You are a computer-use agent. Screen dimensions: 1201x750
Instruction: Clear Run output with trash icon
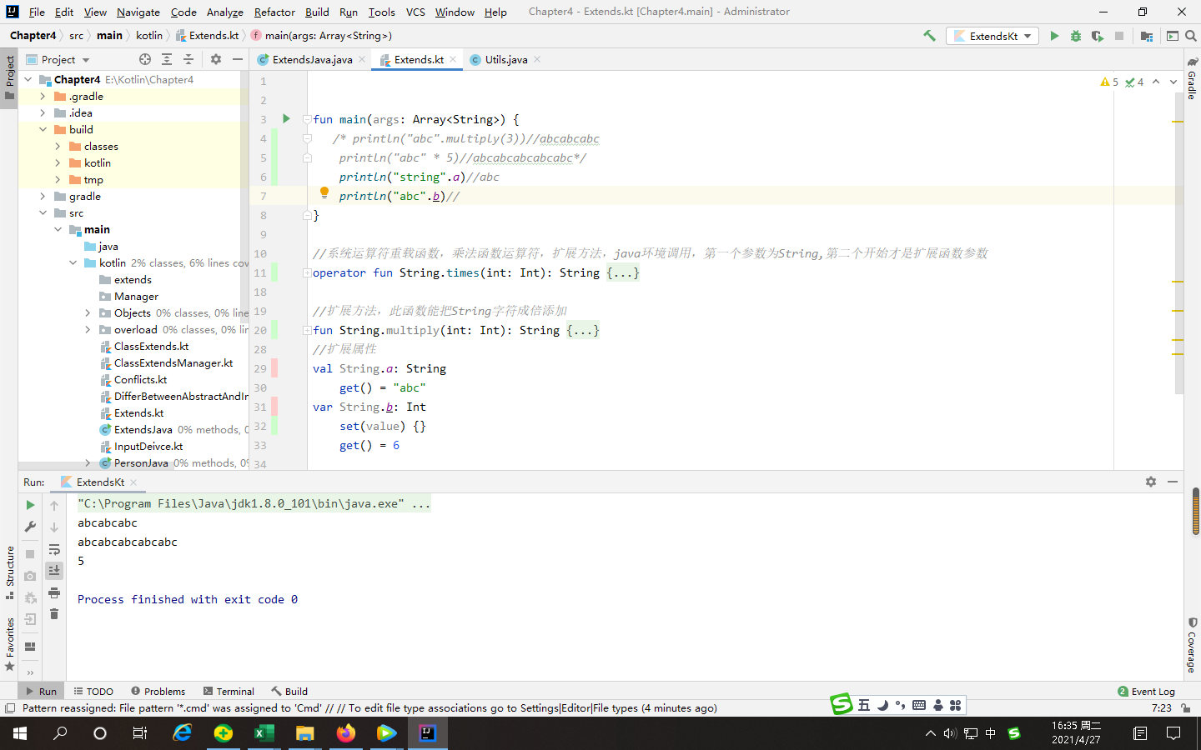(54, 614)
